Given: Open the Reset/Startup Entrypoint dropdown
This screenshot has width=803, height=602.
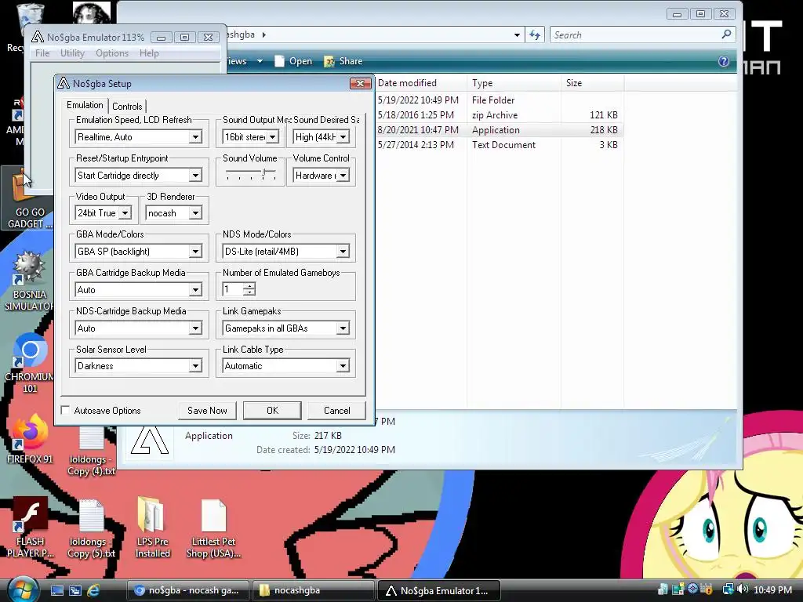Looking at the screenshot, I should click(x=195, y=175).
